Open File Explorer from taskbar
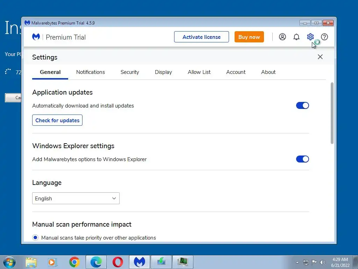 click(x=31, y=262)
